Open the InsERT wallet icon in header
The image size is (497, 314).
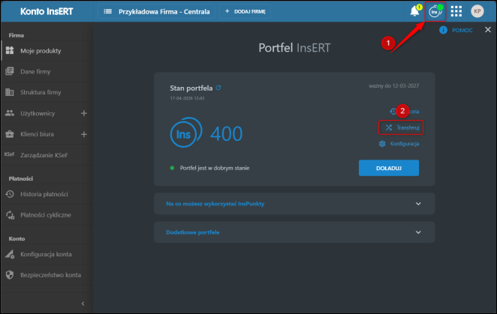[x=435, y=12]
